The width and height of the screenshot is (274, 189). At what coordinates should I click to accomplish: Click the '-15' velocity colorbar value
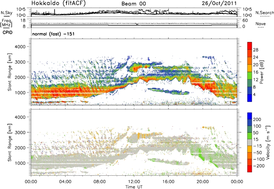click(x=258, y=146)
